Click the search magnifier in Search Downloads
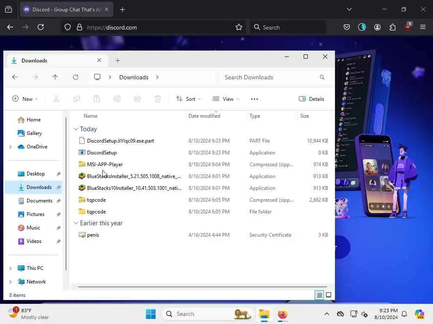433x324 pixels. tap(322, 77)
